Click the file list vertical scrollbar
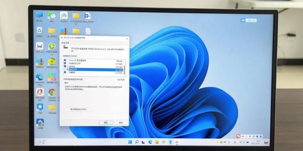Screen dimensions: 303x151 click(124, 70)
